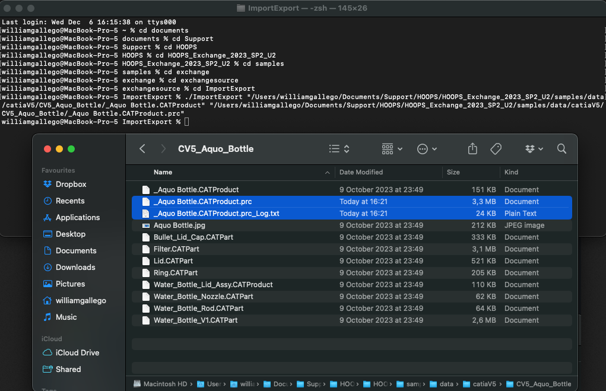This screenshot has height=391, width=606.
Task: Click the Forward navigation arrow
Action: coord(163,149)
